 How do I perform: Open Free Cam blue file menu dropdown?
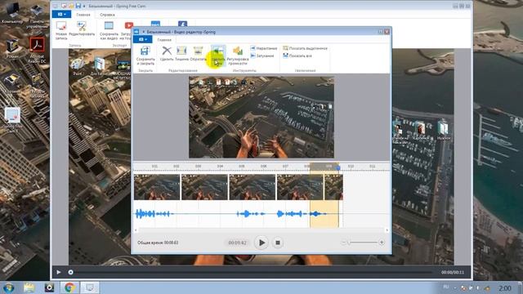click(x=61, y=15)
